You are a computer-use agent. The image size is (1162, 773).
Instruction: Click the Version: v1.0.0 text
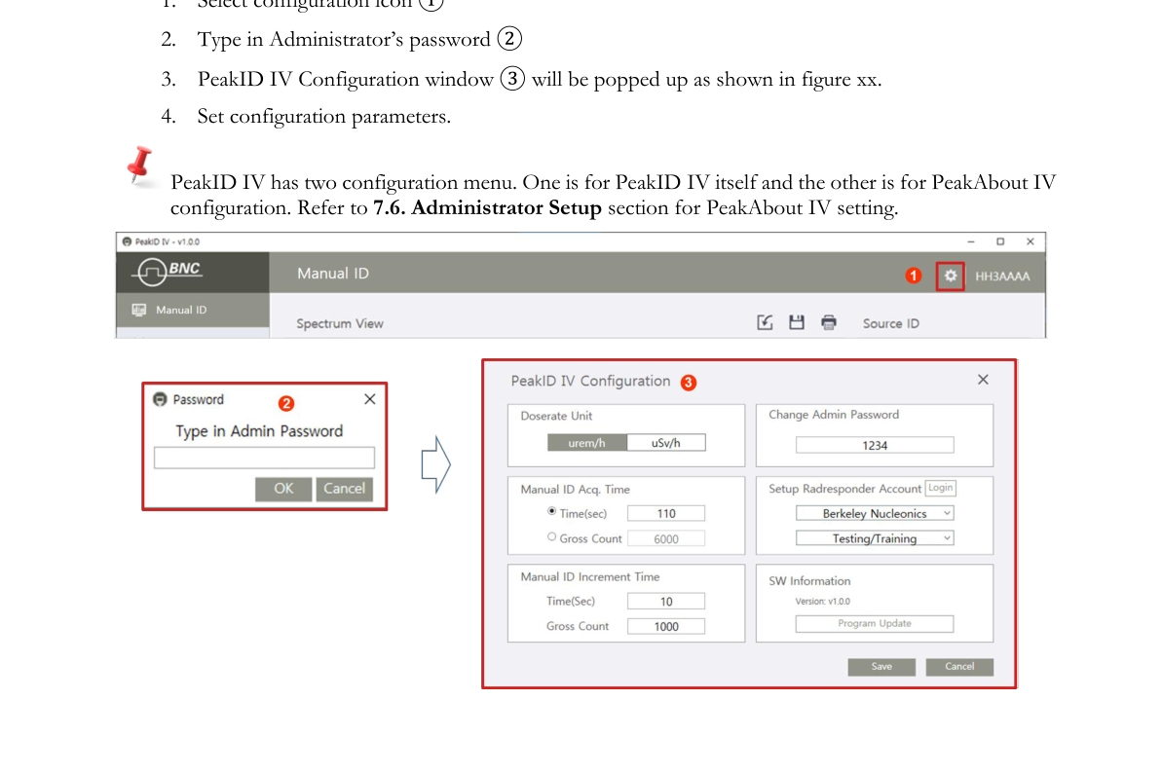[823, 602]
